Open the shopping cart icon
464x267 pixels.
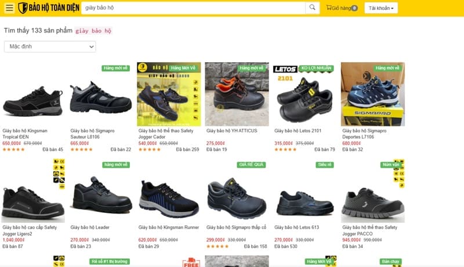click(329, 8)
